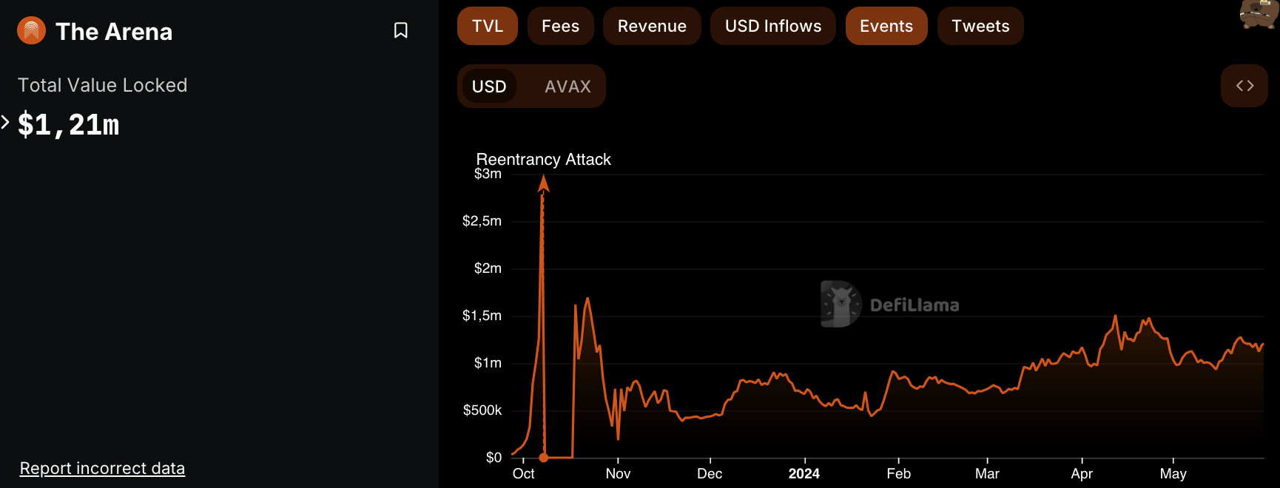This screenshot has width=1280, height=488.
Task: Show Tweets on the chart
Action: point(980,26)
